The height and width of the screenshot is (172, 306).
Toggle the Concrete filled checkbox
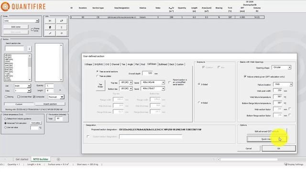(x=19, y=97)
